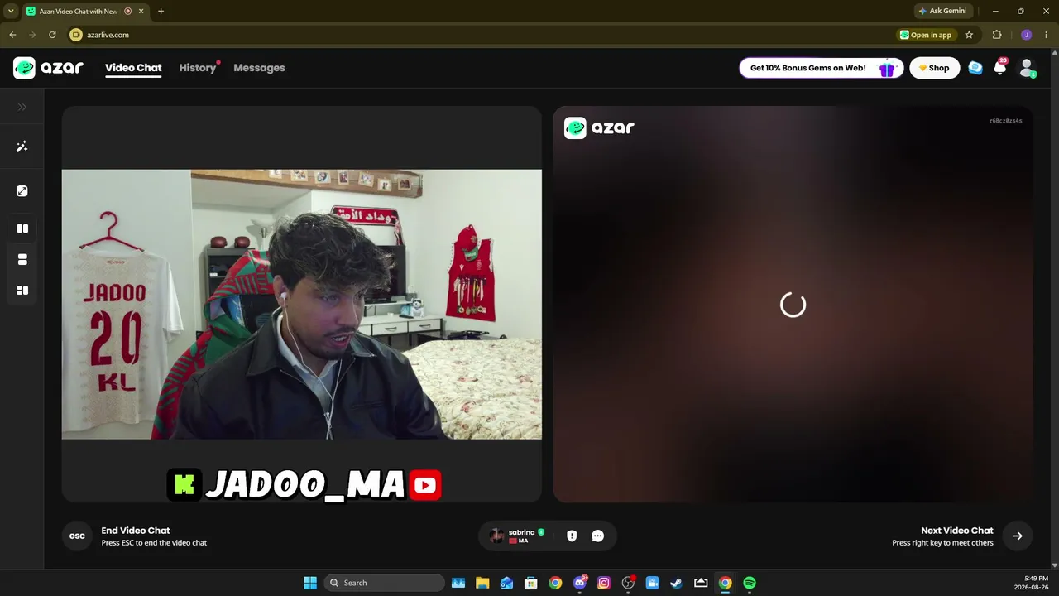Viewport: 1059px width, 596px height.
Task: Open the Chrome profile J avatar
Action: coord(1027,35)
